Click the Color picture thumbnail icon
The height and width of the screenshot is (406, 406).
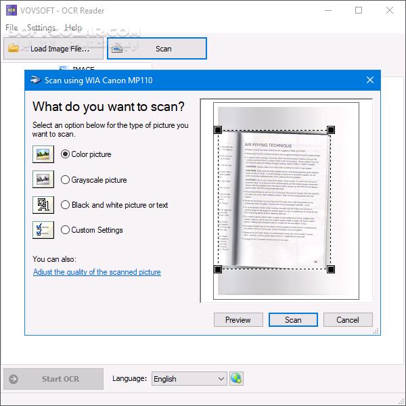pos(43,154)
